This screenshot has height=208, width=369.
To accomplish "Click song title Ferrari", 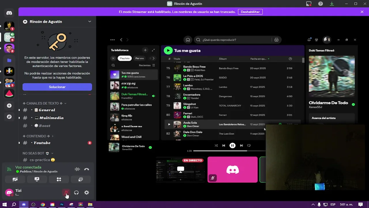I will (x=188, y=114).
